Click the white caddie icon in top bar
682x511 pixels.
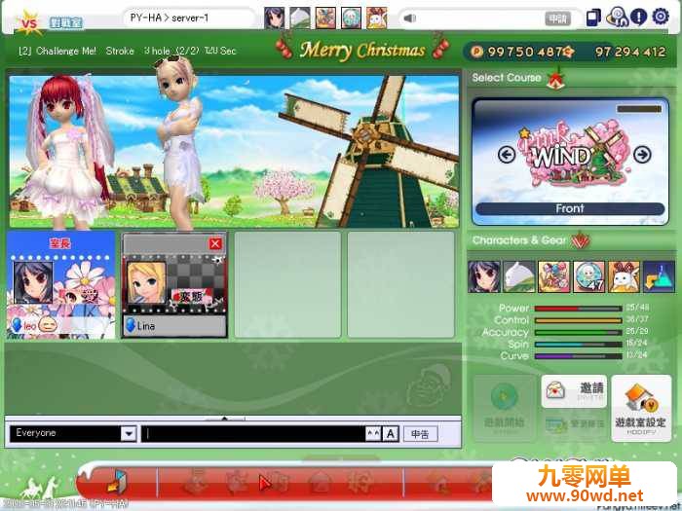pos(300,18)
